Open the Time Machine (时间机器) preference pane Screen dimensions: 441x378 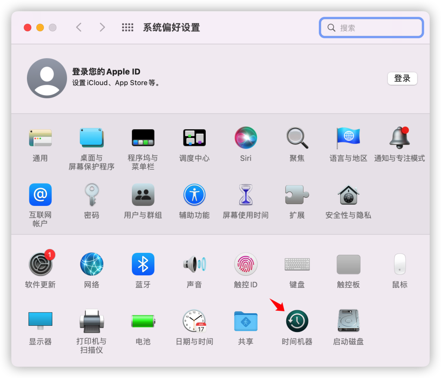point(297,321)
